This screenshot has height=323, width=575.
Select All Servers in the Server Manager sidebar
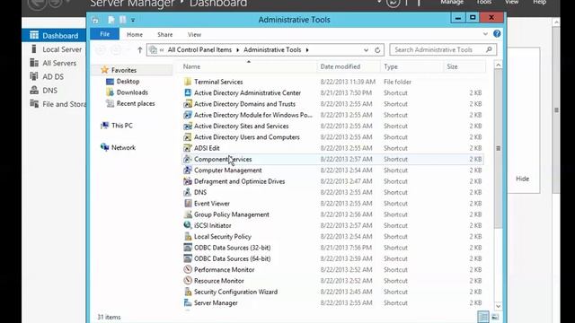point(54,63)
